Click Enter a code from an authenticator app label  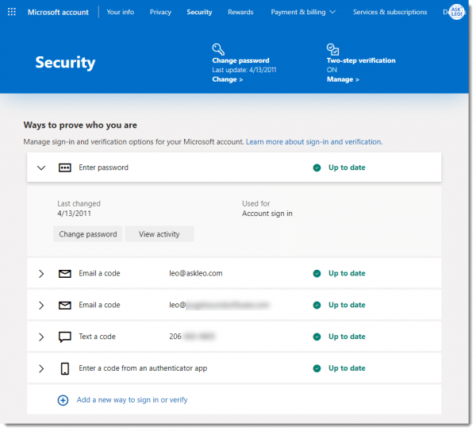143,368
